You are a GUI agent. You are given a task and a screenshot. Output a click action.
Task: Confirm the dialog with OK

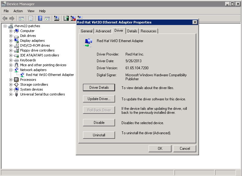coord(160,148)
